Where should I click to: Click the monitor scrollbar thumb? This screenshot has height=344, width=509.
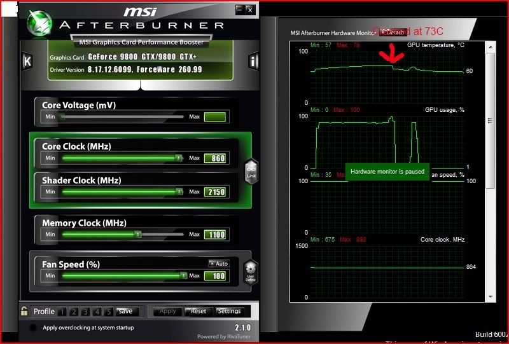click(x=491, y=120)
